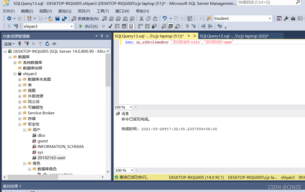Close the 对象资源管理器 panel
The height and width of the screenshot is (192, 305).
107,36
